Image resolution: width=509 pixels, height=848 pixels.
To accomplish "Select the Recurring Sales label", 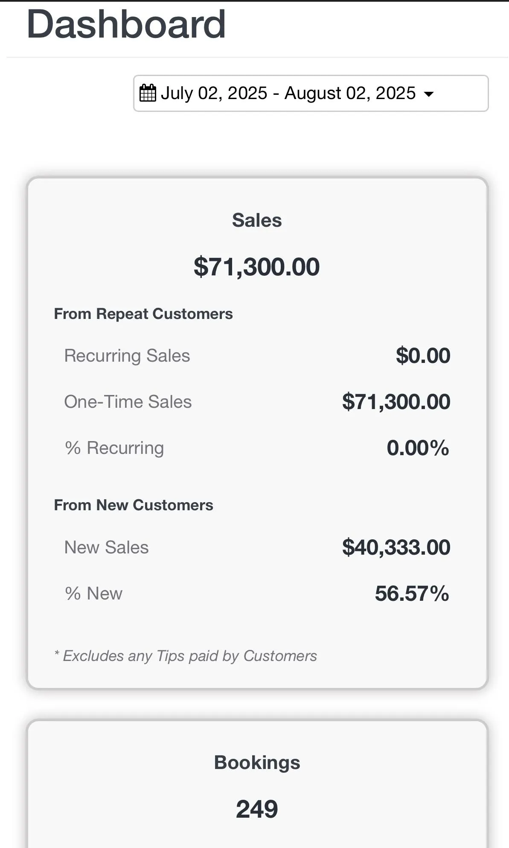I will click(x=127, y=356).
